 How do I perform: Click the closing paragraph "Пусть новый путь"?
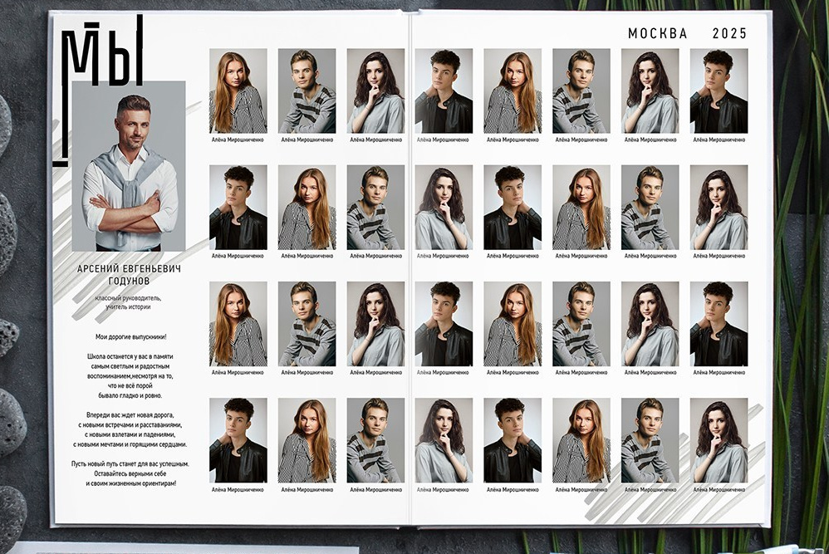pyautogui.click(x=130, y=473)
